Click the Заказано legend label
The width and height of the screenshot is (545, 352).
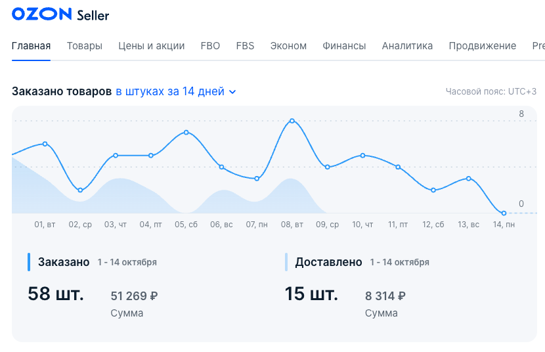click(64, 262)
